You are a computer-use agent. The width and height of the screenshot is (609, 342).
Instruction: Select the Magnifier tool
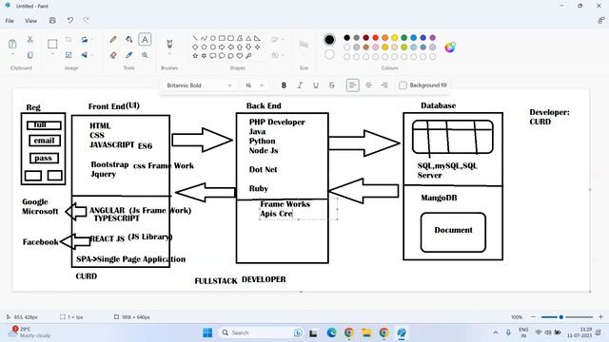[145, 55]
